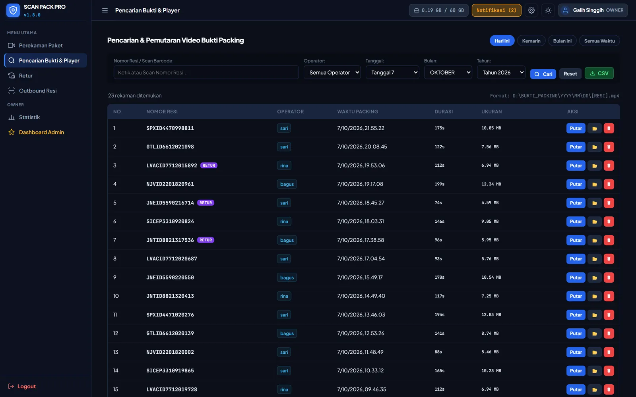Click the Logout link
Viewport: 636px width, 397px height.
pos(22,386)
